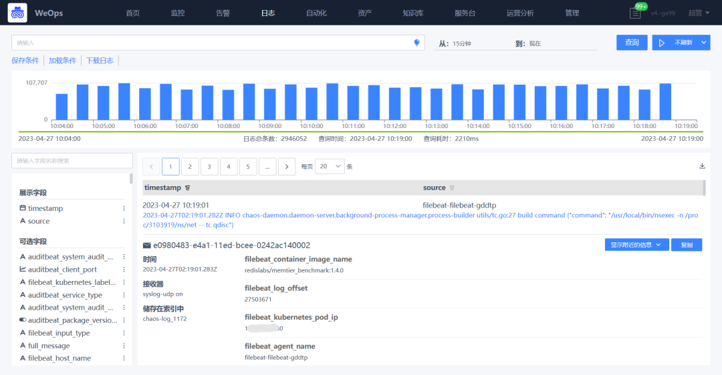
Task: Open the 知识库 navigation tab
Action: click(413, 13)
